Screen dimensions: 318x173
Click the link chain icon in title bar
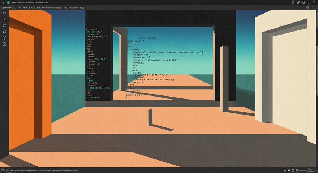pyautogui.click(x=298, y=3)
